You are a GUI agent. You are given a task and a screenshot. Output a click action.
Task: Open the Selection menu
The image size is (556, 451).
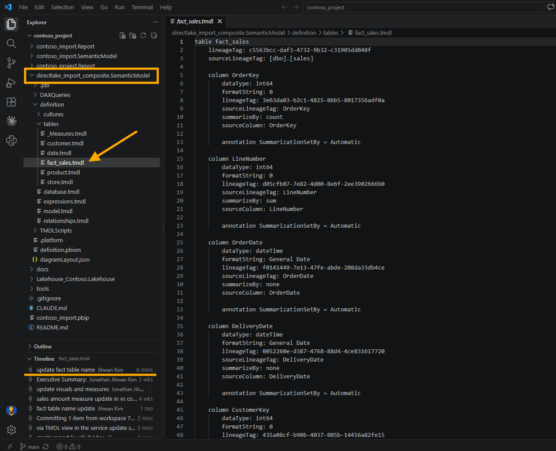[x=63, y=7]
